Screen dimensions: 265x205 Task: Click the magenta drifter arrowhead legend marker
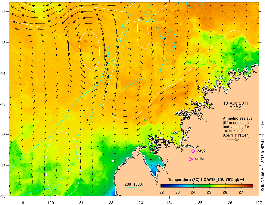(191, 159)
